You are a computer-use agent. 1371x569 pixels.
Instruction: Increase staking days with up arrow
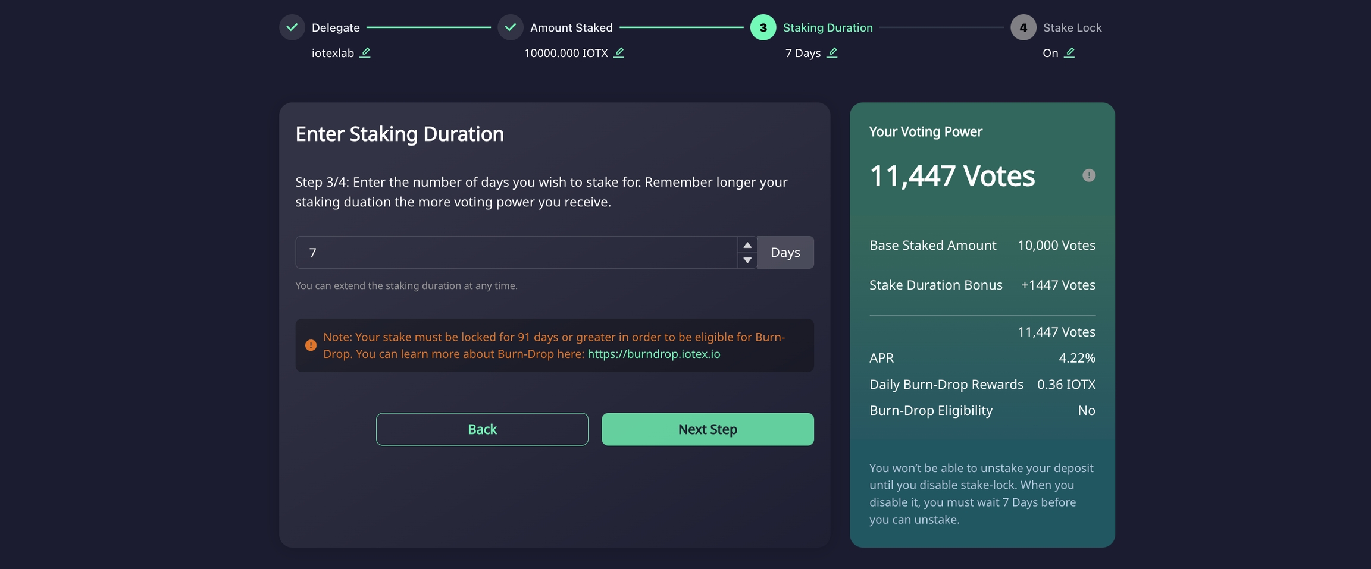[x=747, y=245]
